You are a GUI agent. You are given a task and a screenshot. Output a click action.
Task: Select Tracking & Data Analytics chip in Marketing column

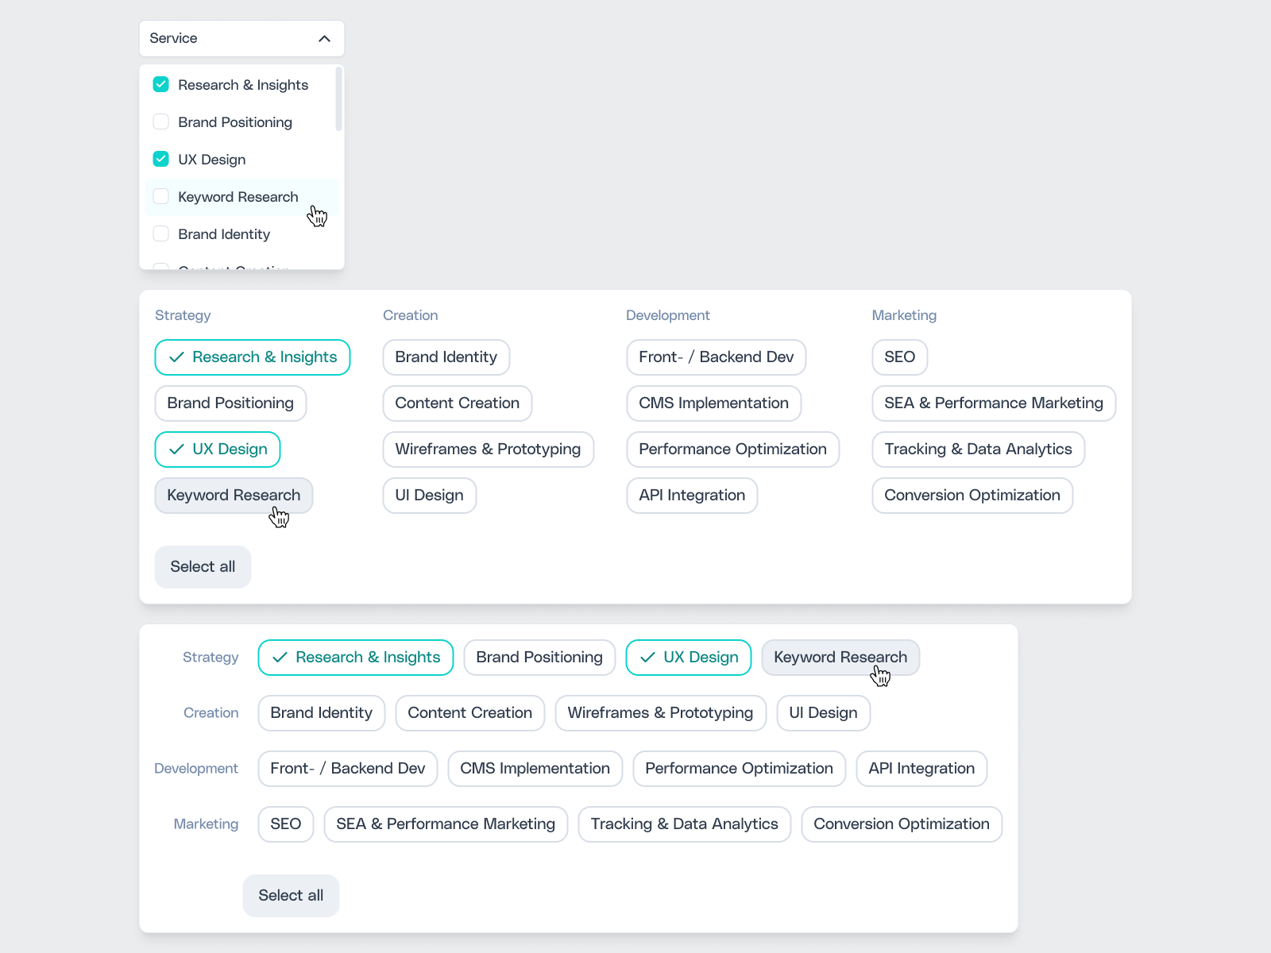[x=979, y=449]
